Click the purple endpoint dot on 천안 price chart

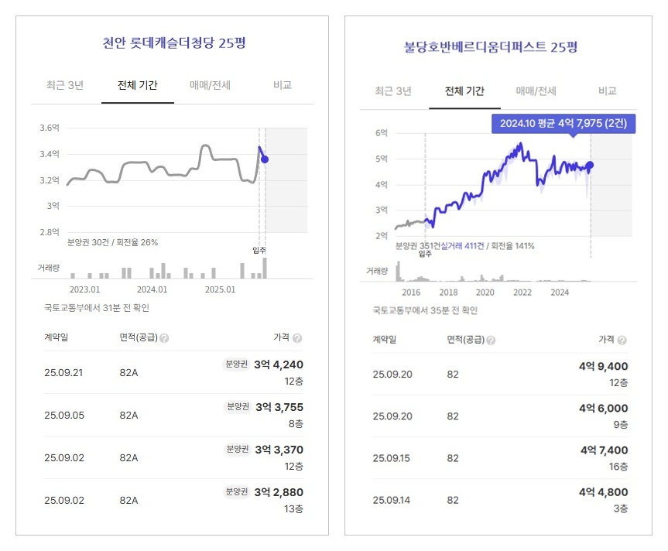click(265, 159)
